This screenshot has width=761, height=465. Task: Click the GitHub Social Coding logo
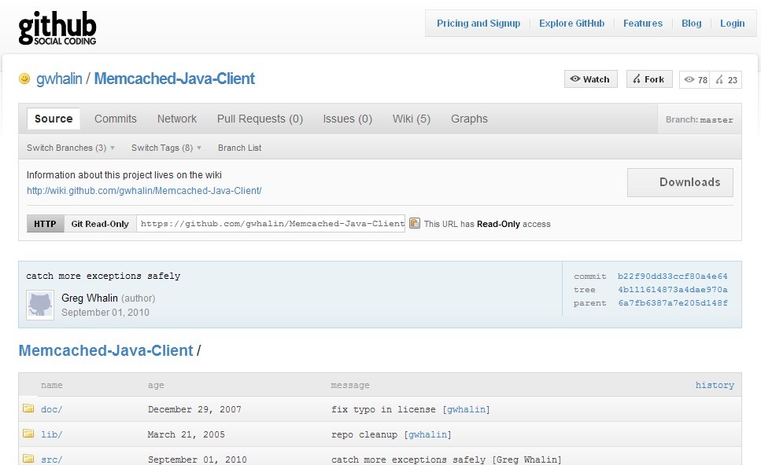[x=57, y=28]
